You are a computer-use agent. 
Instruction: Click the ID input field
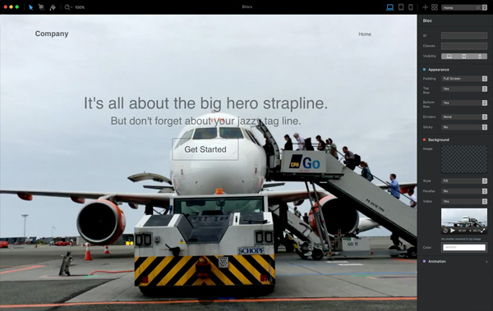coord(464,35)
